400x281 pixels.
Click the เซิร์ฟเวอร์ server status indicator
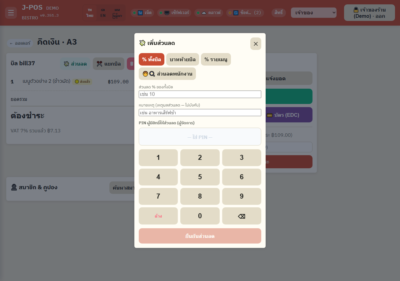tap(174, 13)
